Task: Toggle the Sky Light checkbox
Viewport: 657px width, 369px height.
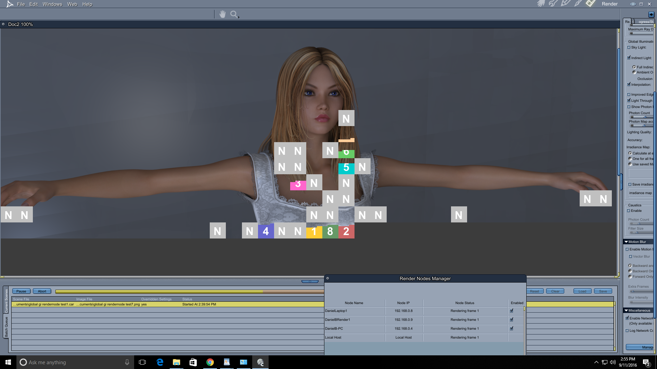Action: (629, 47)
